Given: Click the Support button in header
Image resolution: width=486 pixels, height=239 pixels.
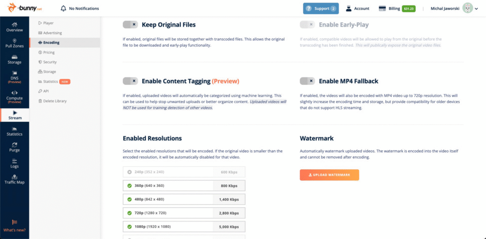Looking at the screenshot, I should [x=321, y=9].
